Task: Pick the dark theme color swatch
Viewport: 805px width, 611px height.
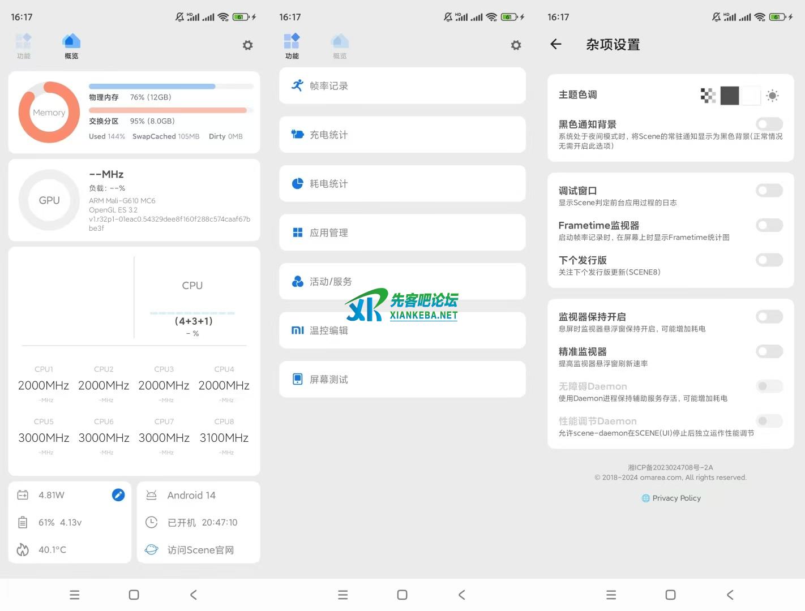Action: [x=730, y=96]
